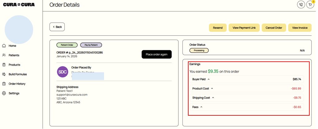Collapse the Product Cost chevron
The width and height of the screenshot is (318, 129).
212,89
